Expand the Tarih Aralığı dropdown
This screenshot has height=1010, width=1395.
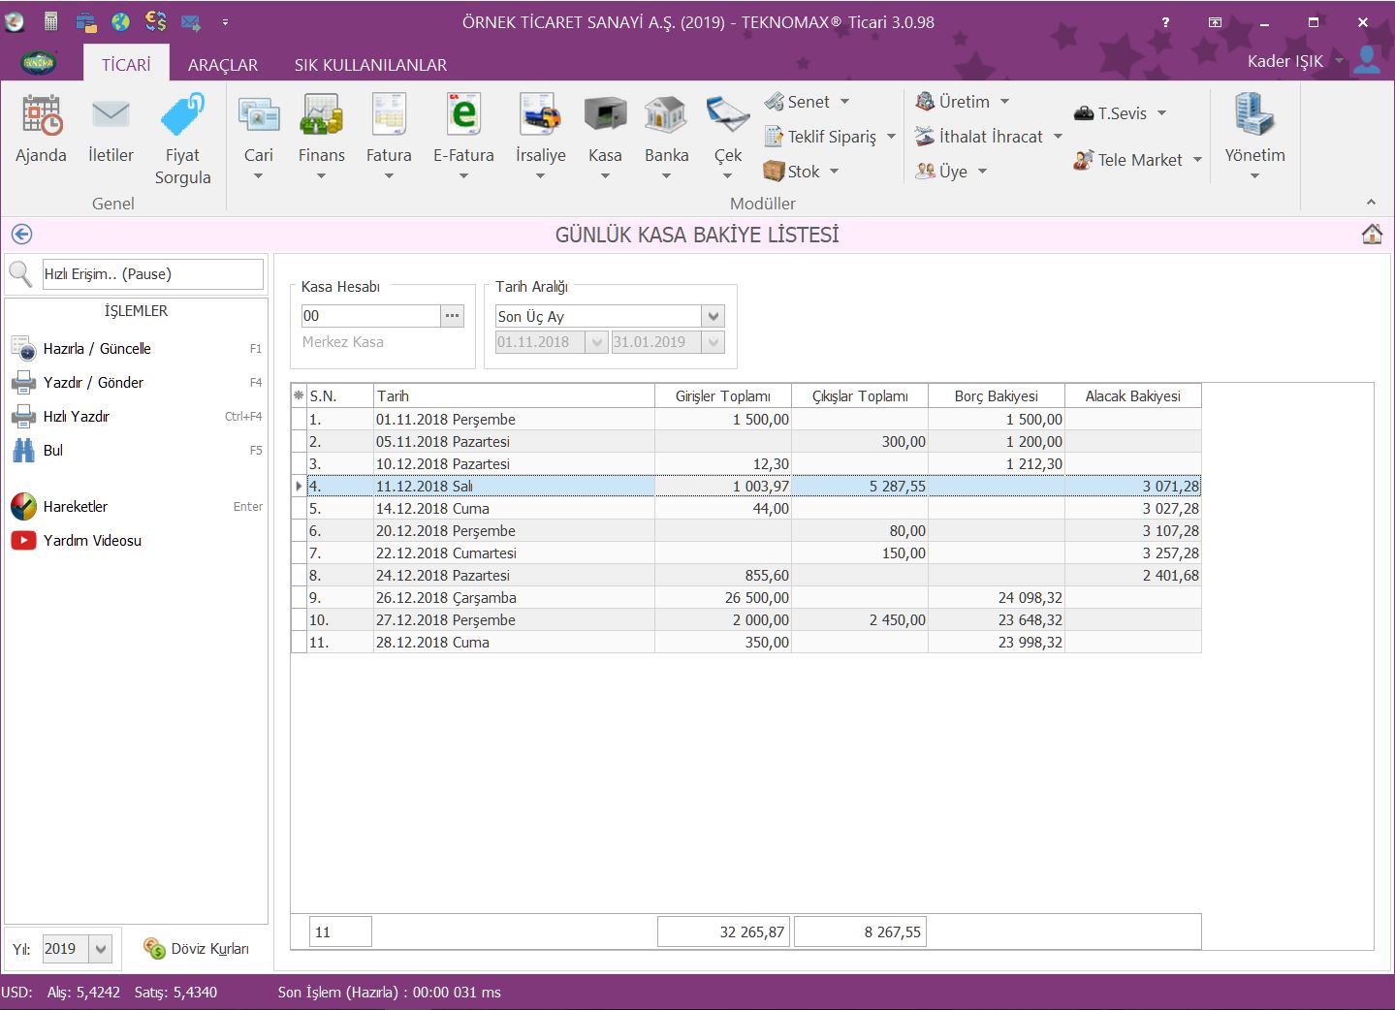[x=713, y=316]
